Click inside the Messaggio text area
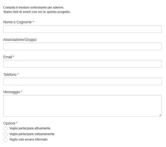166x147 pixels. pyautogui.click(x=82, y=106)
